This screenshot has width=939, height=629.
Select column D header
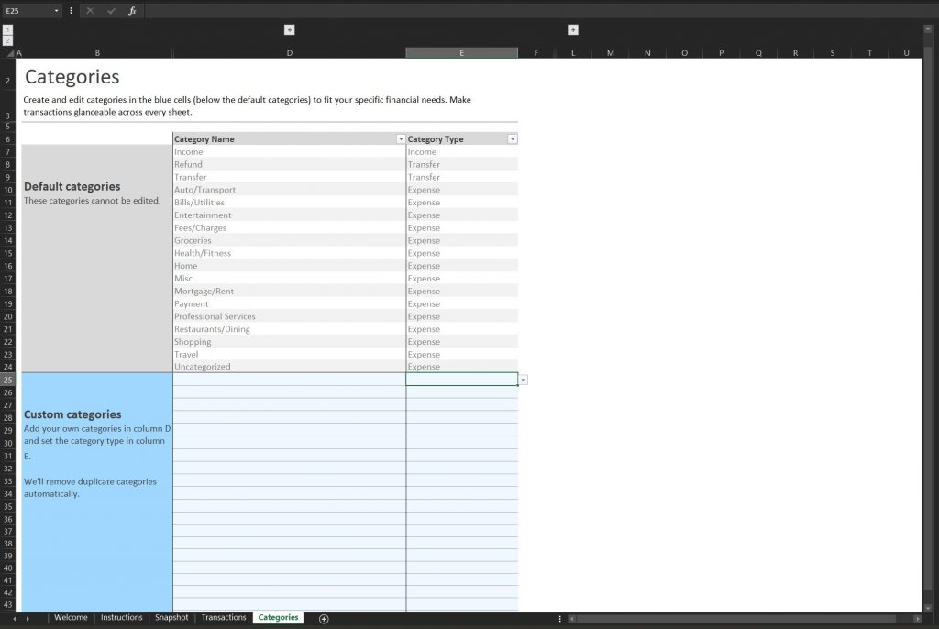[289, 53]
